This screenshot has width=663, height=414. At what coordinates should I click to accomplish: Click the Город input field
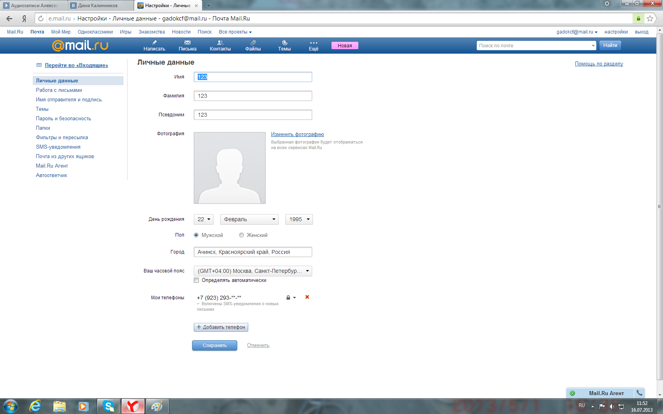tap(253, 252)
